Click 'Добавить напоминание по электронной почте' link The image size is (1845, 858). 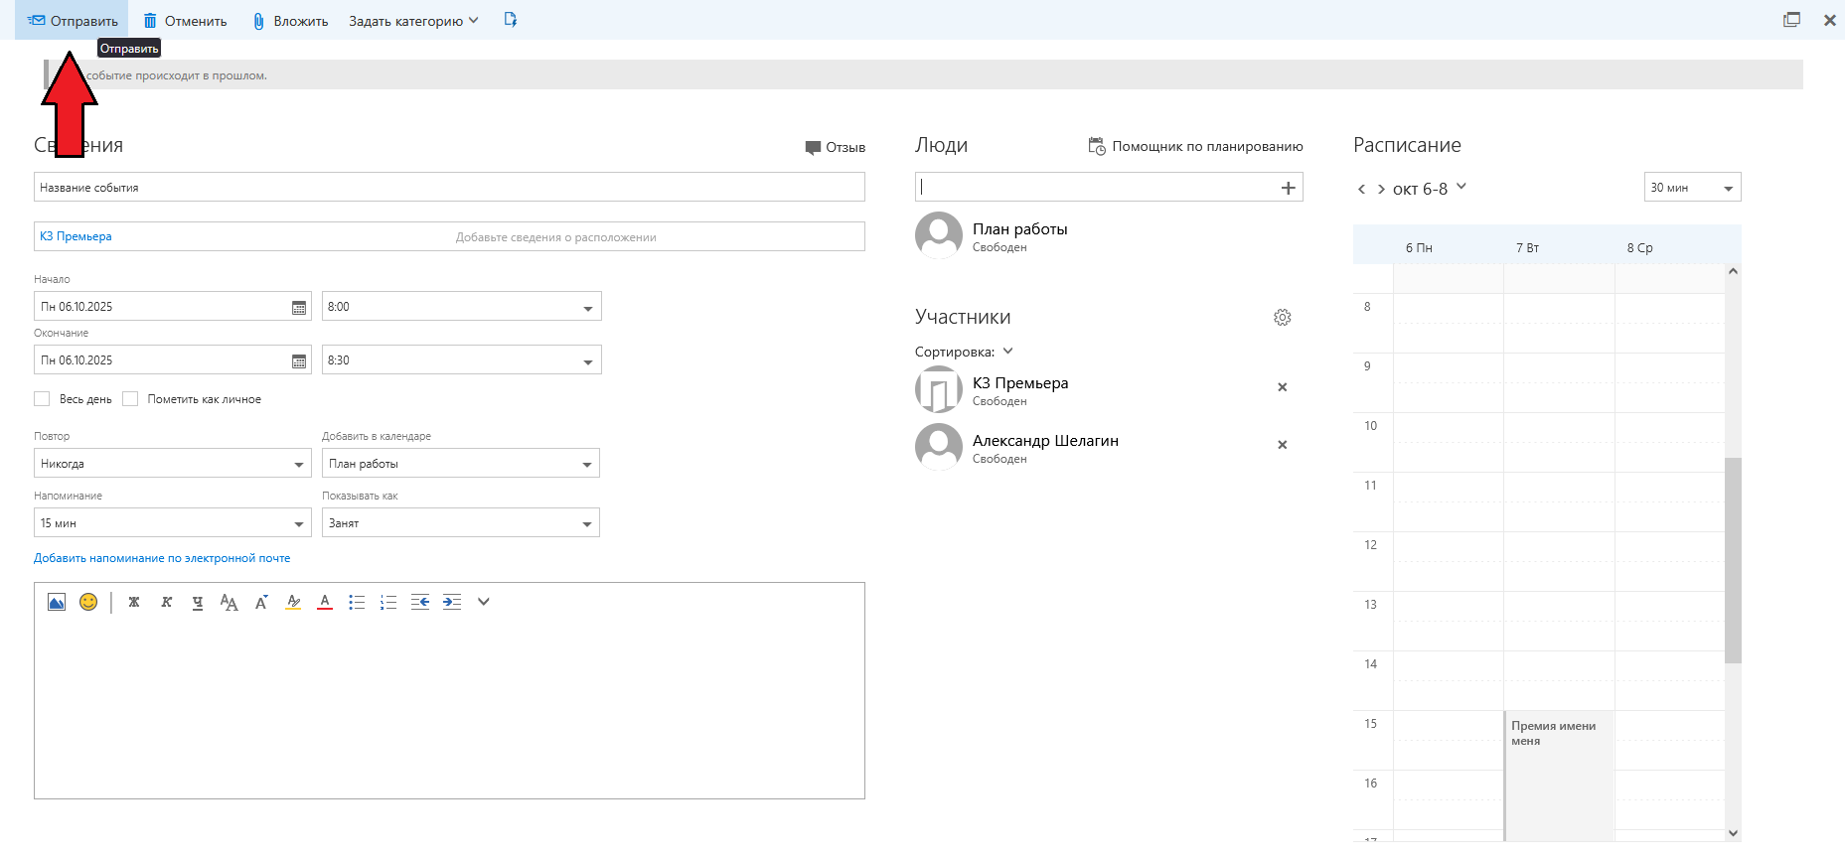coord(162,558)
